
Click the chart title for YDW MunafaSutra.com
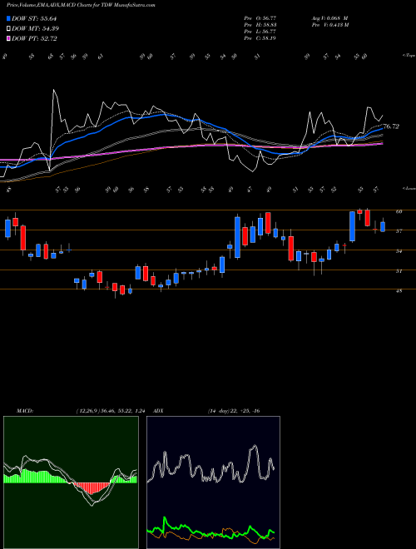[x=81, y=5]
